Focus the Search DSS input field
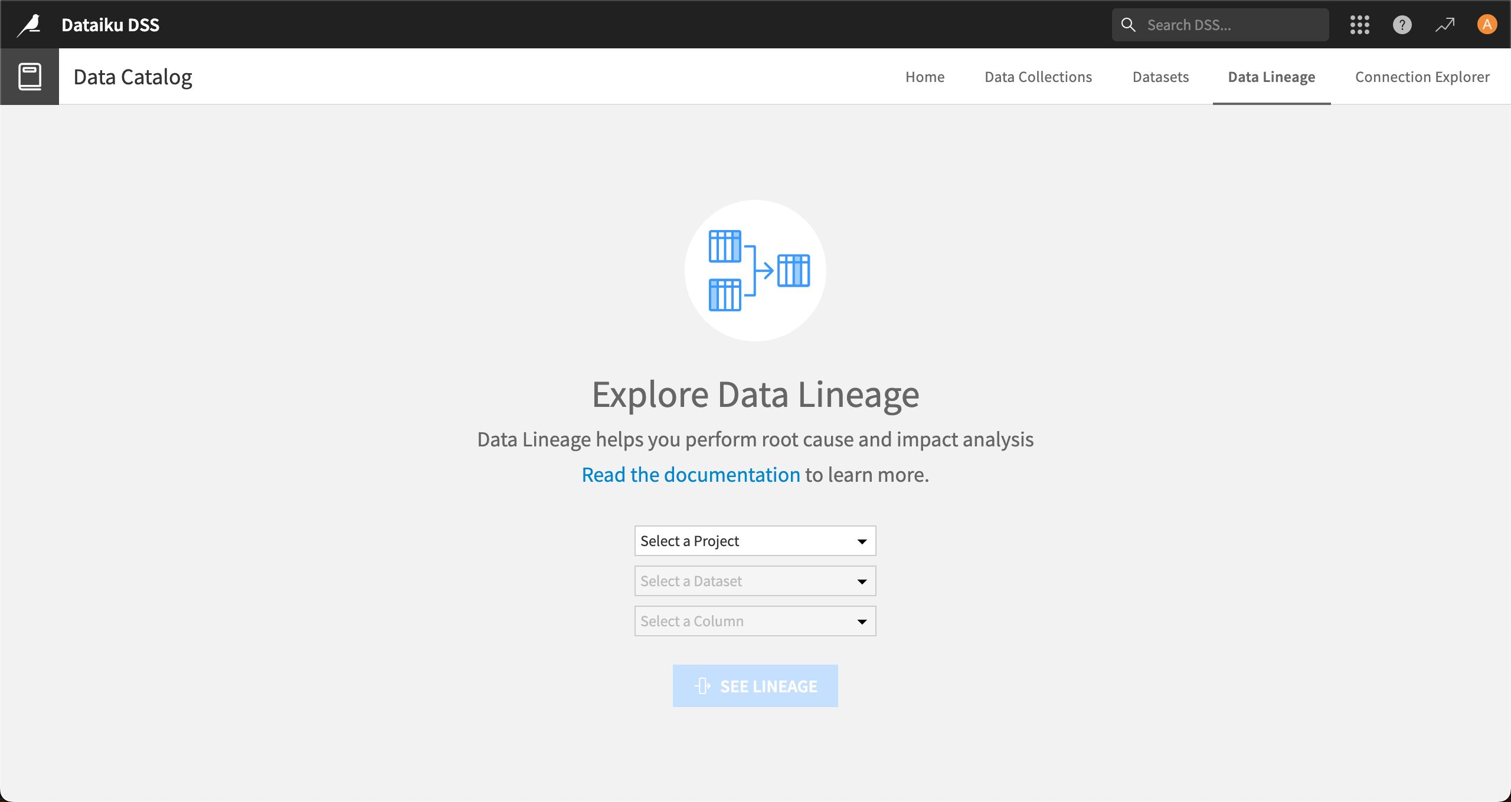 [1221, 25]
